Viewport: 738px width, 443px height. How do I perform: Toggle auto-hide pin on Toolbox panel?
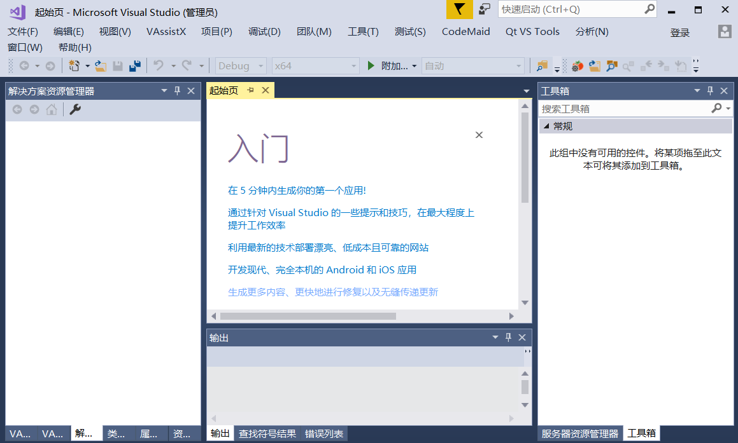point(710,91)
